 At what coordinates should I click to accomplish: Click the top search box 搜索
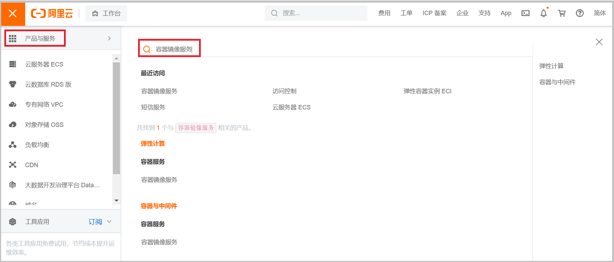(x=316, y=13)
